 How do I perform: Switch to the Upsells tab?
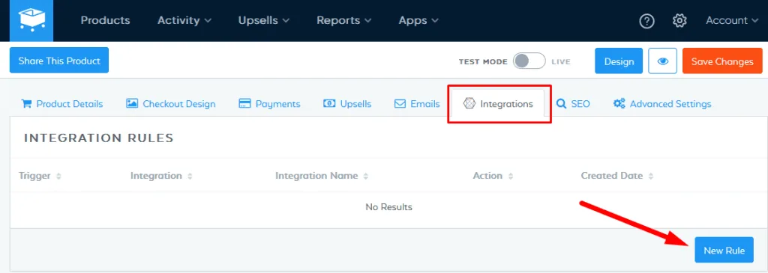347,104
